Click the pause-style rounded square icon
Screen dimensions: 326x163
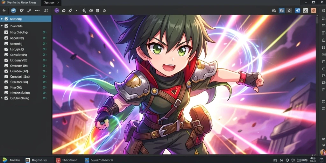click(x=97, y=11)
